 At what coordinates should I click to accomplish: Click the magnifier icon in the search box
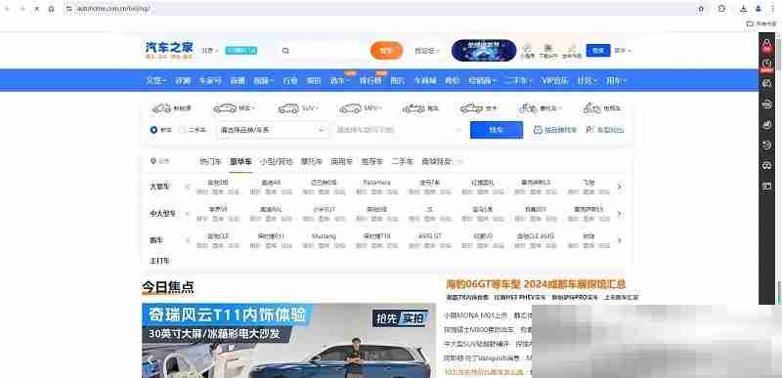coord(285,51)
